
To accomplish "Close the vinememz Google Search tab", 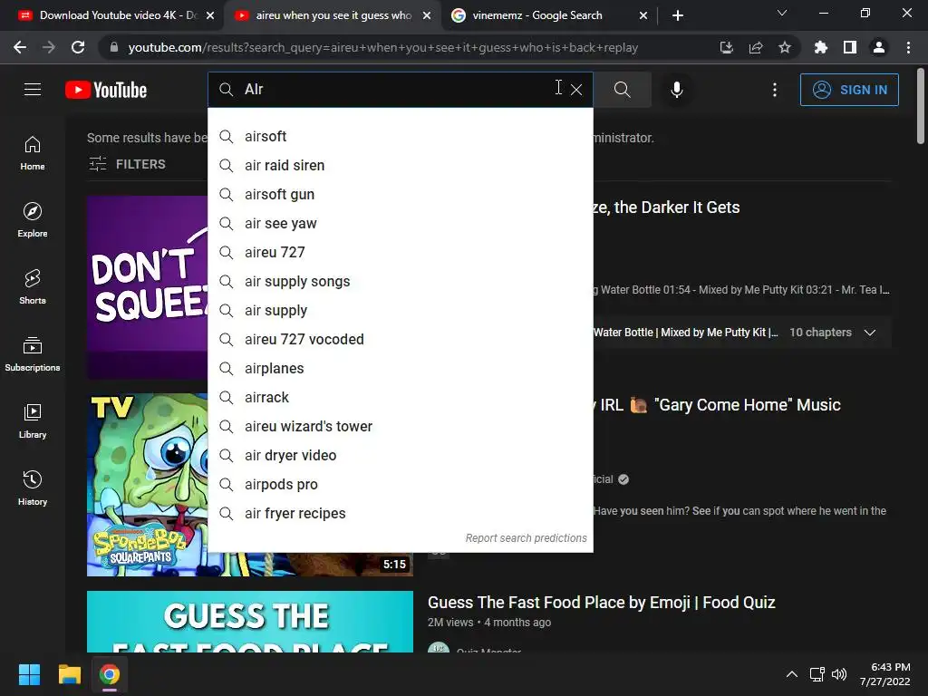I will click(x=643, y=16).
